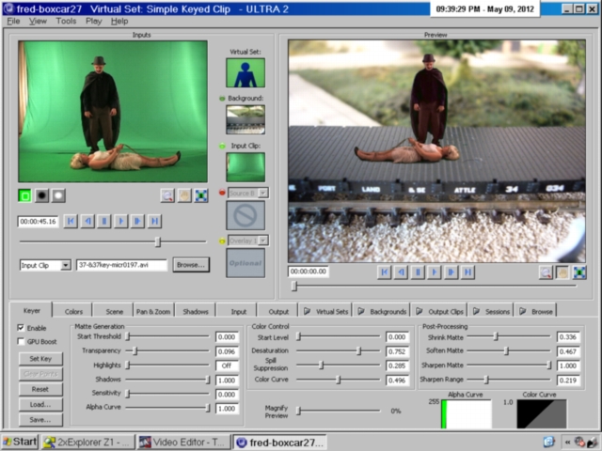Expand the Source B dropdown
Image resolution: width=602 pixels, height=451 pixels.
pyautogui.click(x=263, y=193)
